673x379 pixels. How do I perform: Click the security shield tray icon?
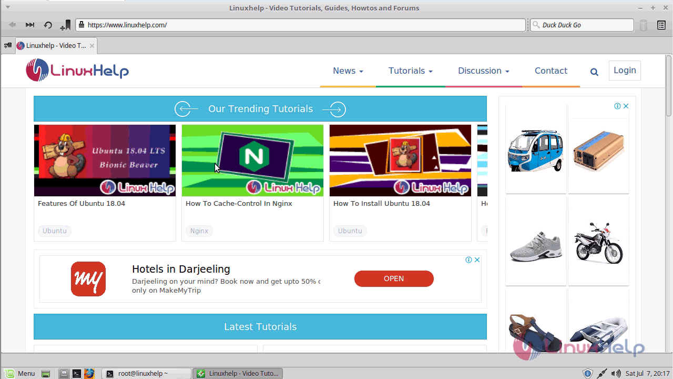(x=588, y=374)
